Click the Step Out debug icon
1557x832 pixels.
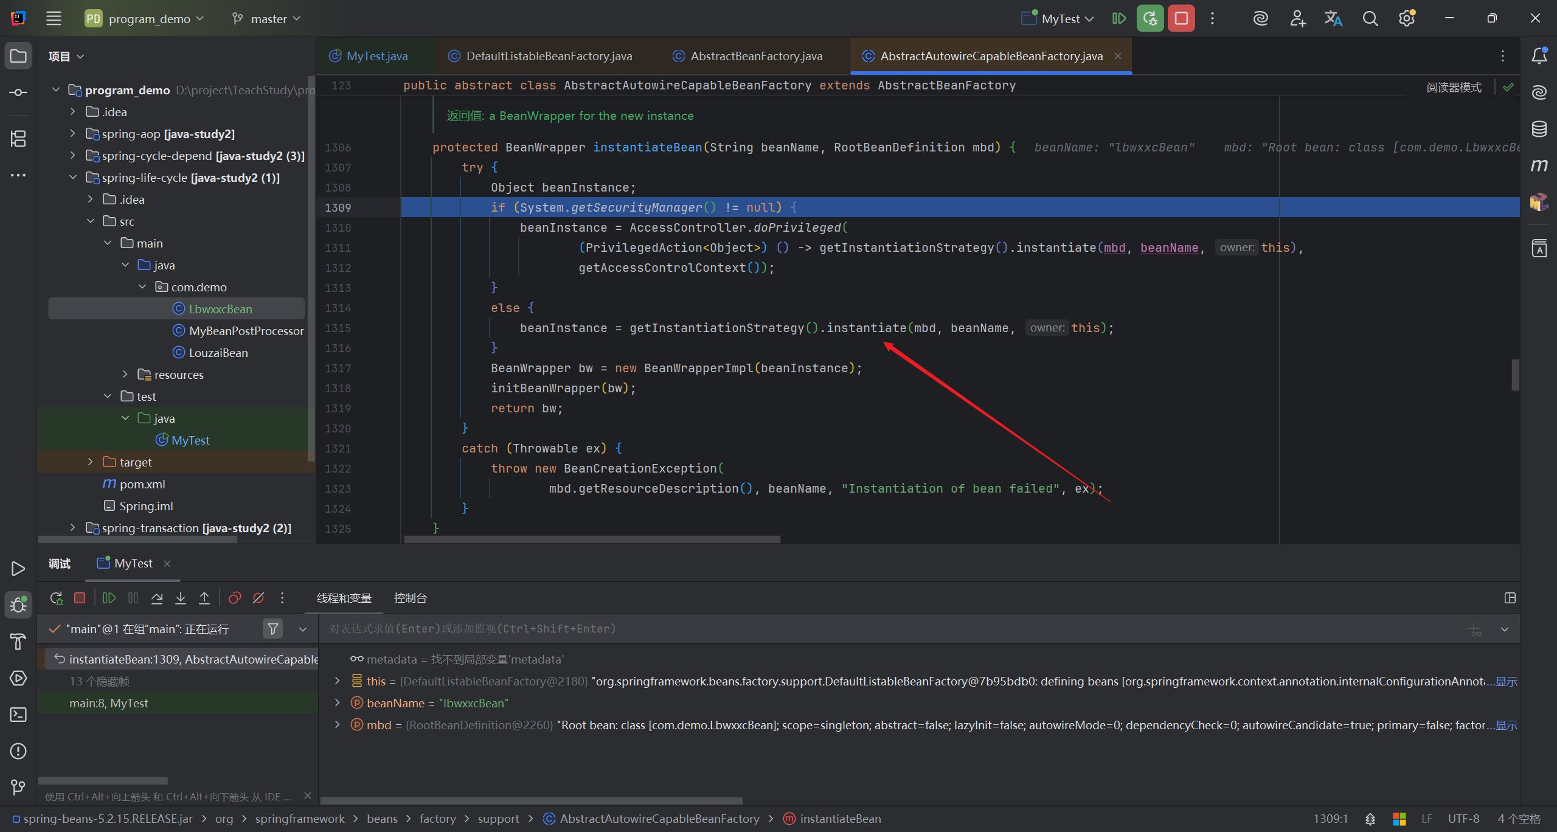204,598
